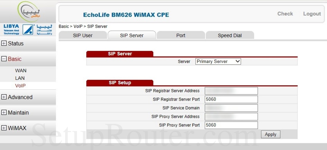The width and height of the screenshot is (327, 150).
Task: Focus the SIP Registrar Server Port field
Action: (x=231, y=99)
